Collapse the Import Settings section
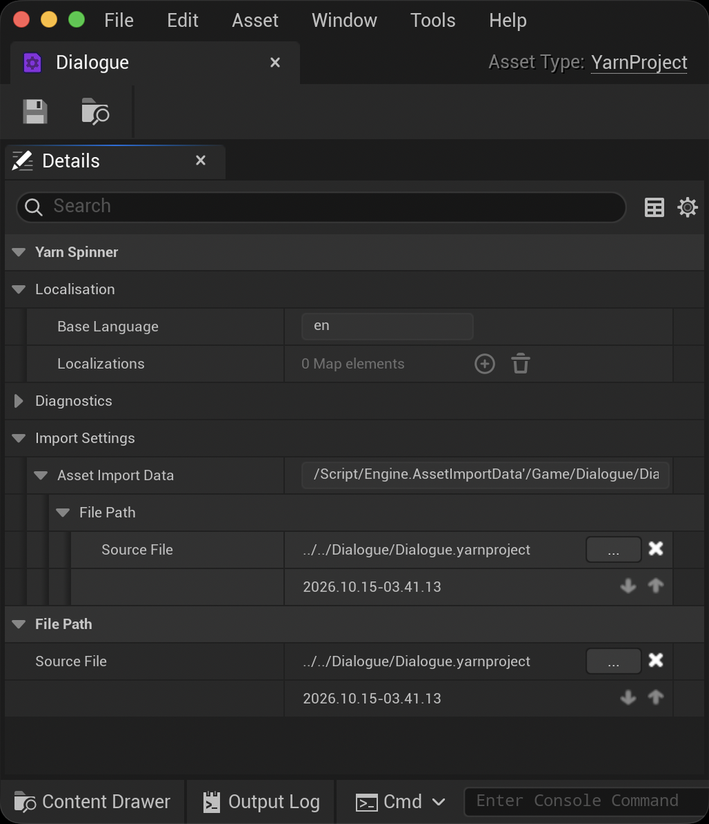Screen dimensions: 709x824 click(19, 438)
